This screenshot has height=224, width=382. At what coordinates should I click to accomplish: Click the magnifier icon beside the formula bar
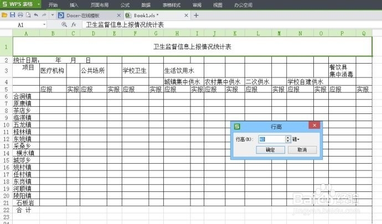(x=64, y=24)
